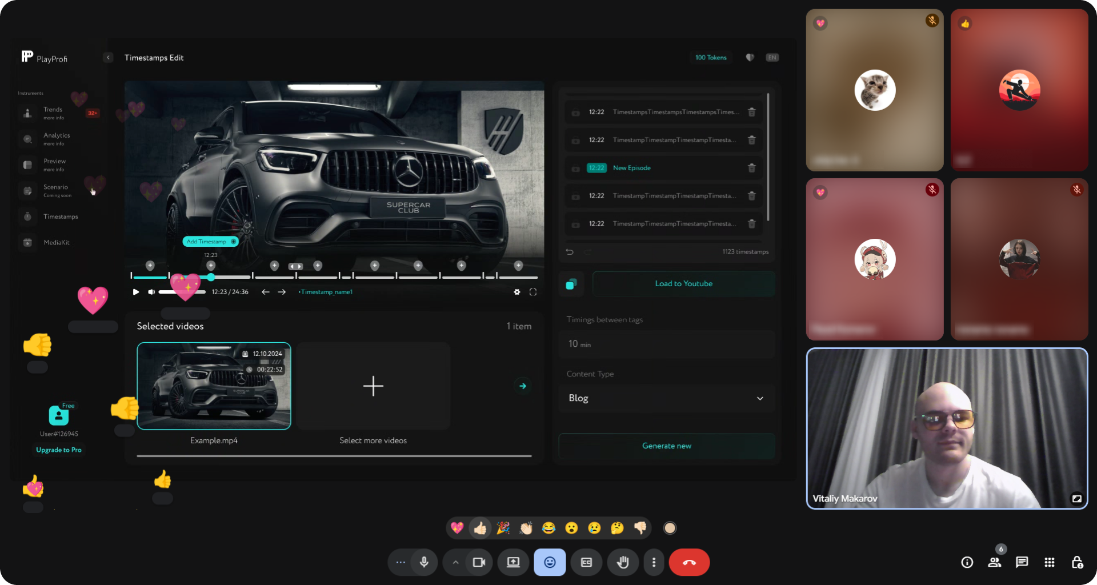Click the 100 Tokens badge
1097x585 pixels.
(x=711, y=57)
